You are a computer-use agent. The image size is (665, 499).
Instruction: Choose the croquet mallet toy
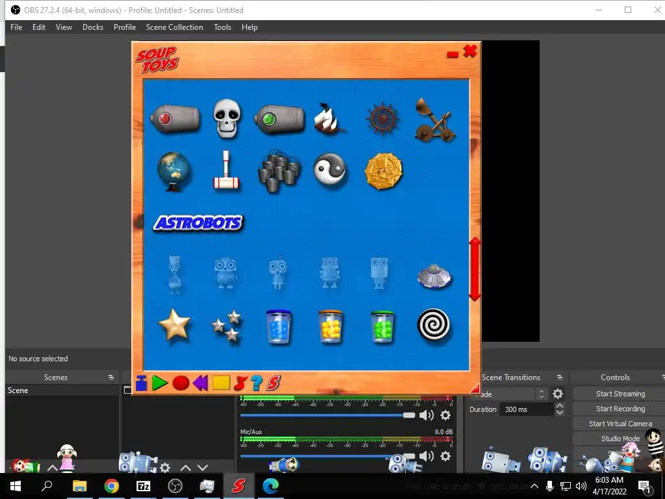(x=226, y=170)
